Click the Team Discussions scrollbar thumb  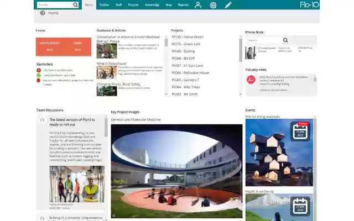[106, 127]
